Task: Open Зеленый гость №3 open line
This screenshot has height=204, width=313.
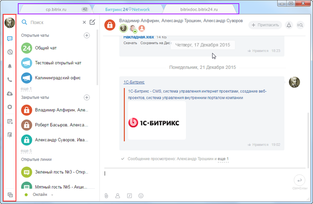Action: pos(55,172)
